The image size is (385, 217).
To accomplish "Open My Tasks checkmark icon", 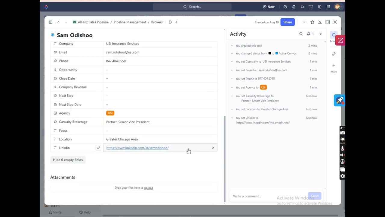I will tap(285, 7).
